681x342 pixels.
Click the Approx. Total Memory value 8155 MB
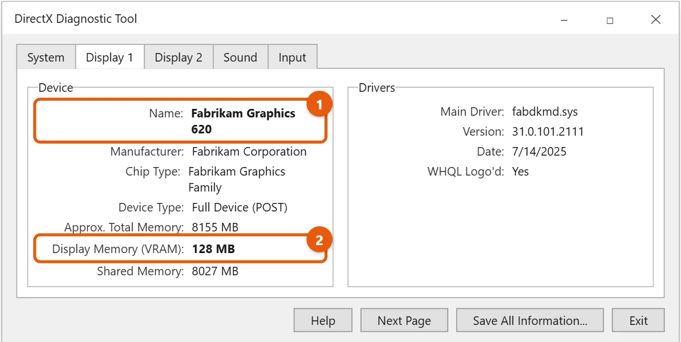[215, 227]
